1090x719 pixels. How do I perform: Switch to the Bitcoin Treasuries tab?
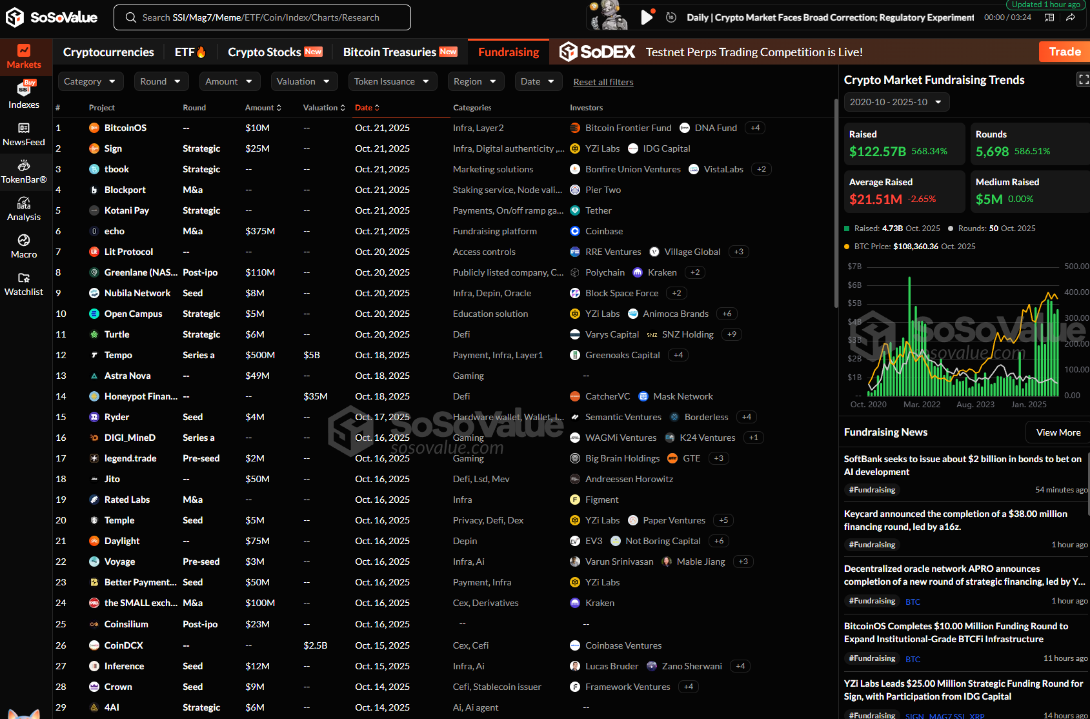click(x=399, y=52)
